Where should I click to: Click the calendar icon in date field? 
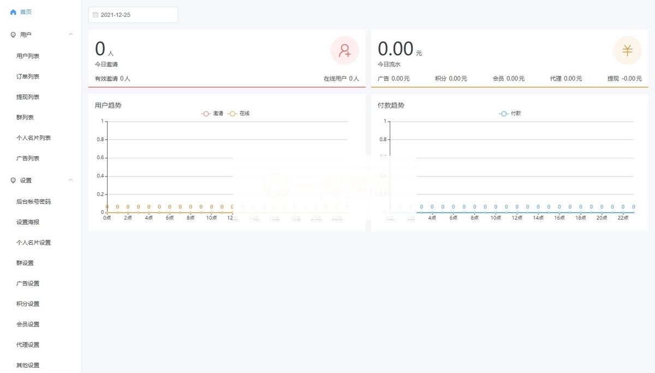pos(96,15)
